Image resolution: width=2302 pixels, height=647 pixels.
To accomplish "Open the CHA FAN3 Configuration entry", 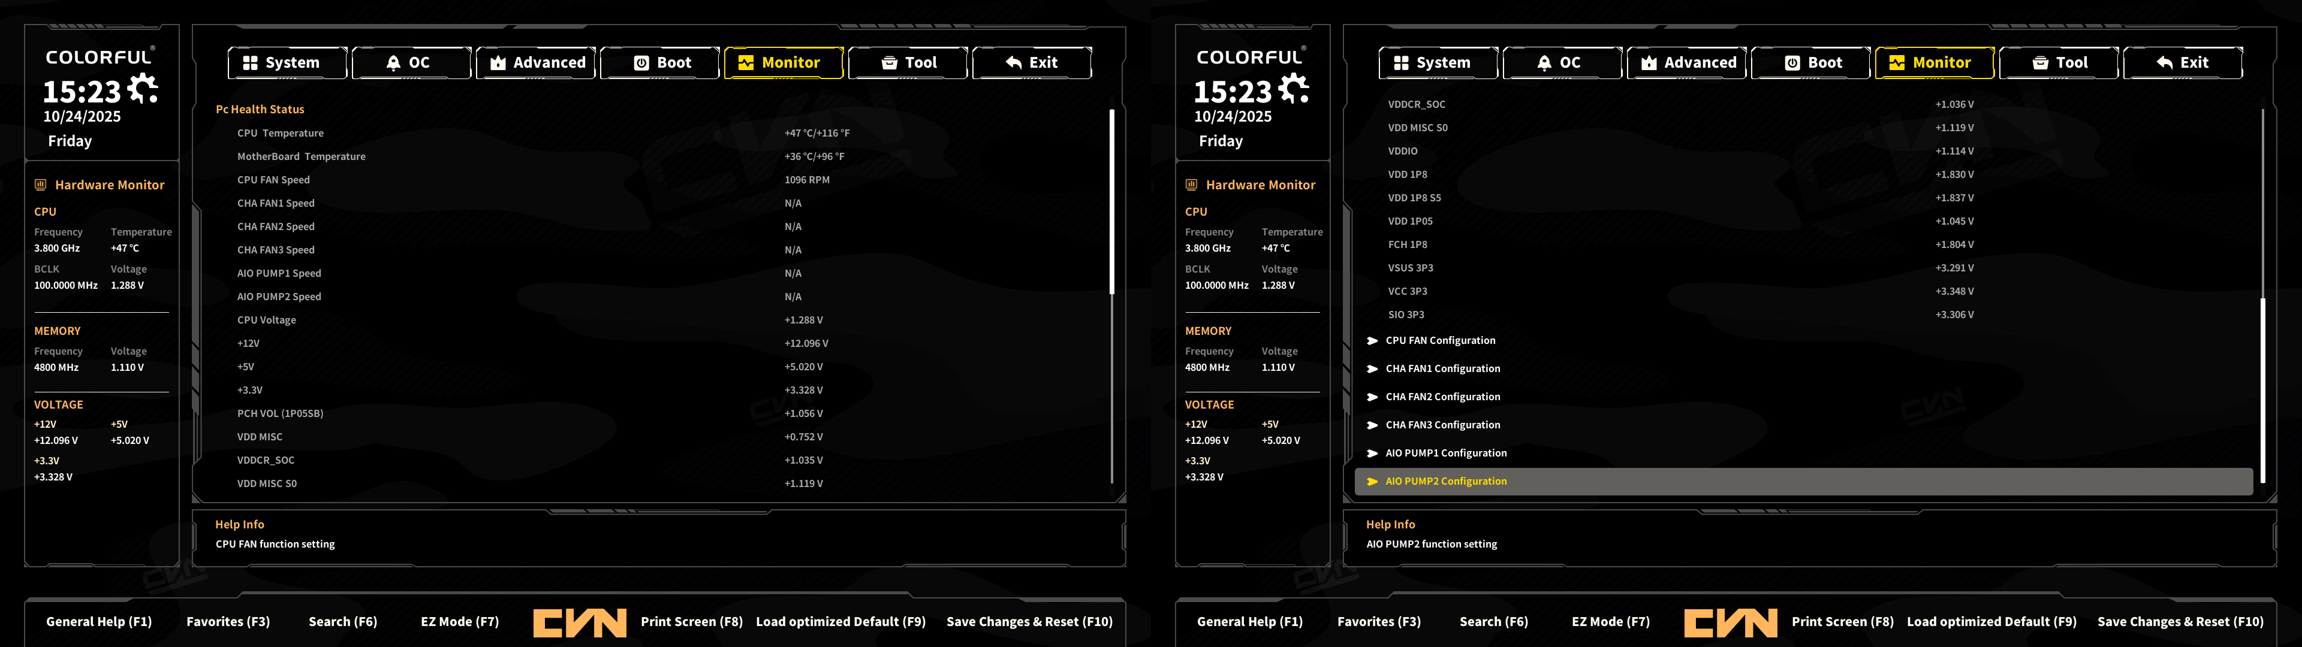I will pos(1442,425).
